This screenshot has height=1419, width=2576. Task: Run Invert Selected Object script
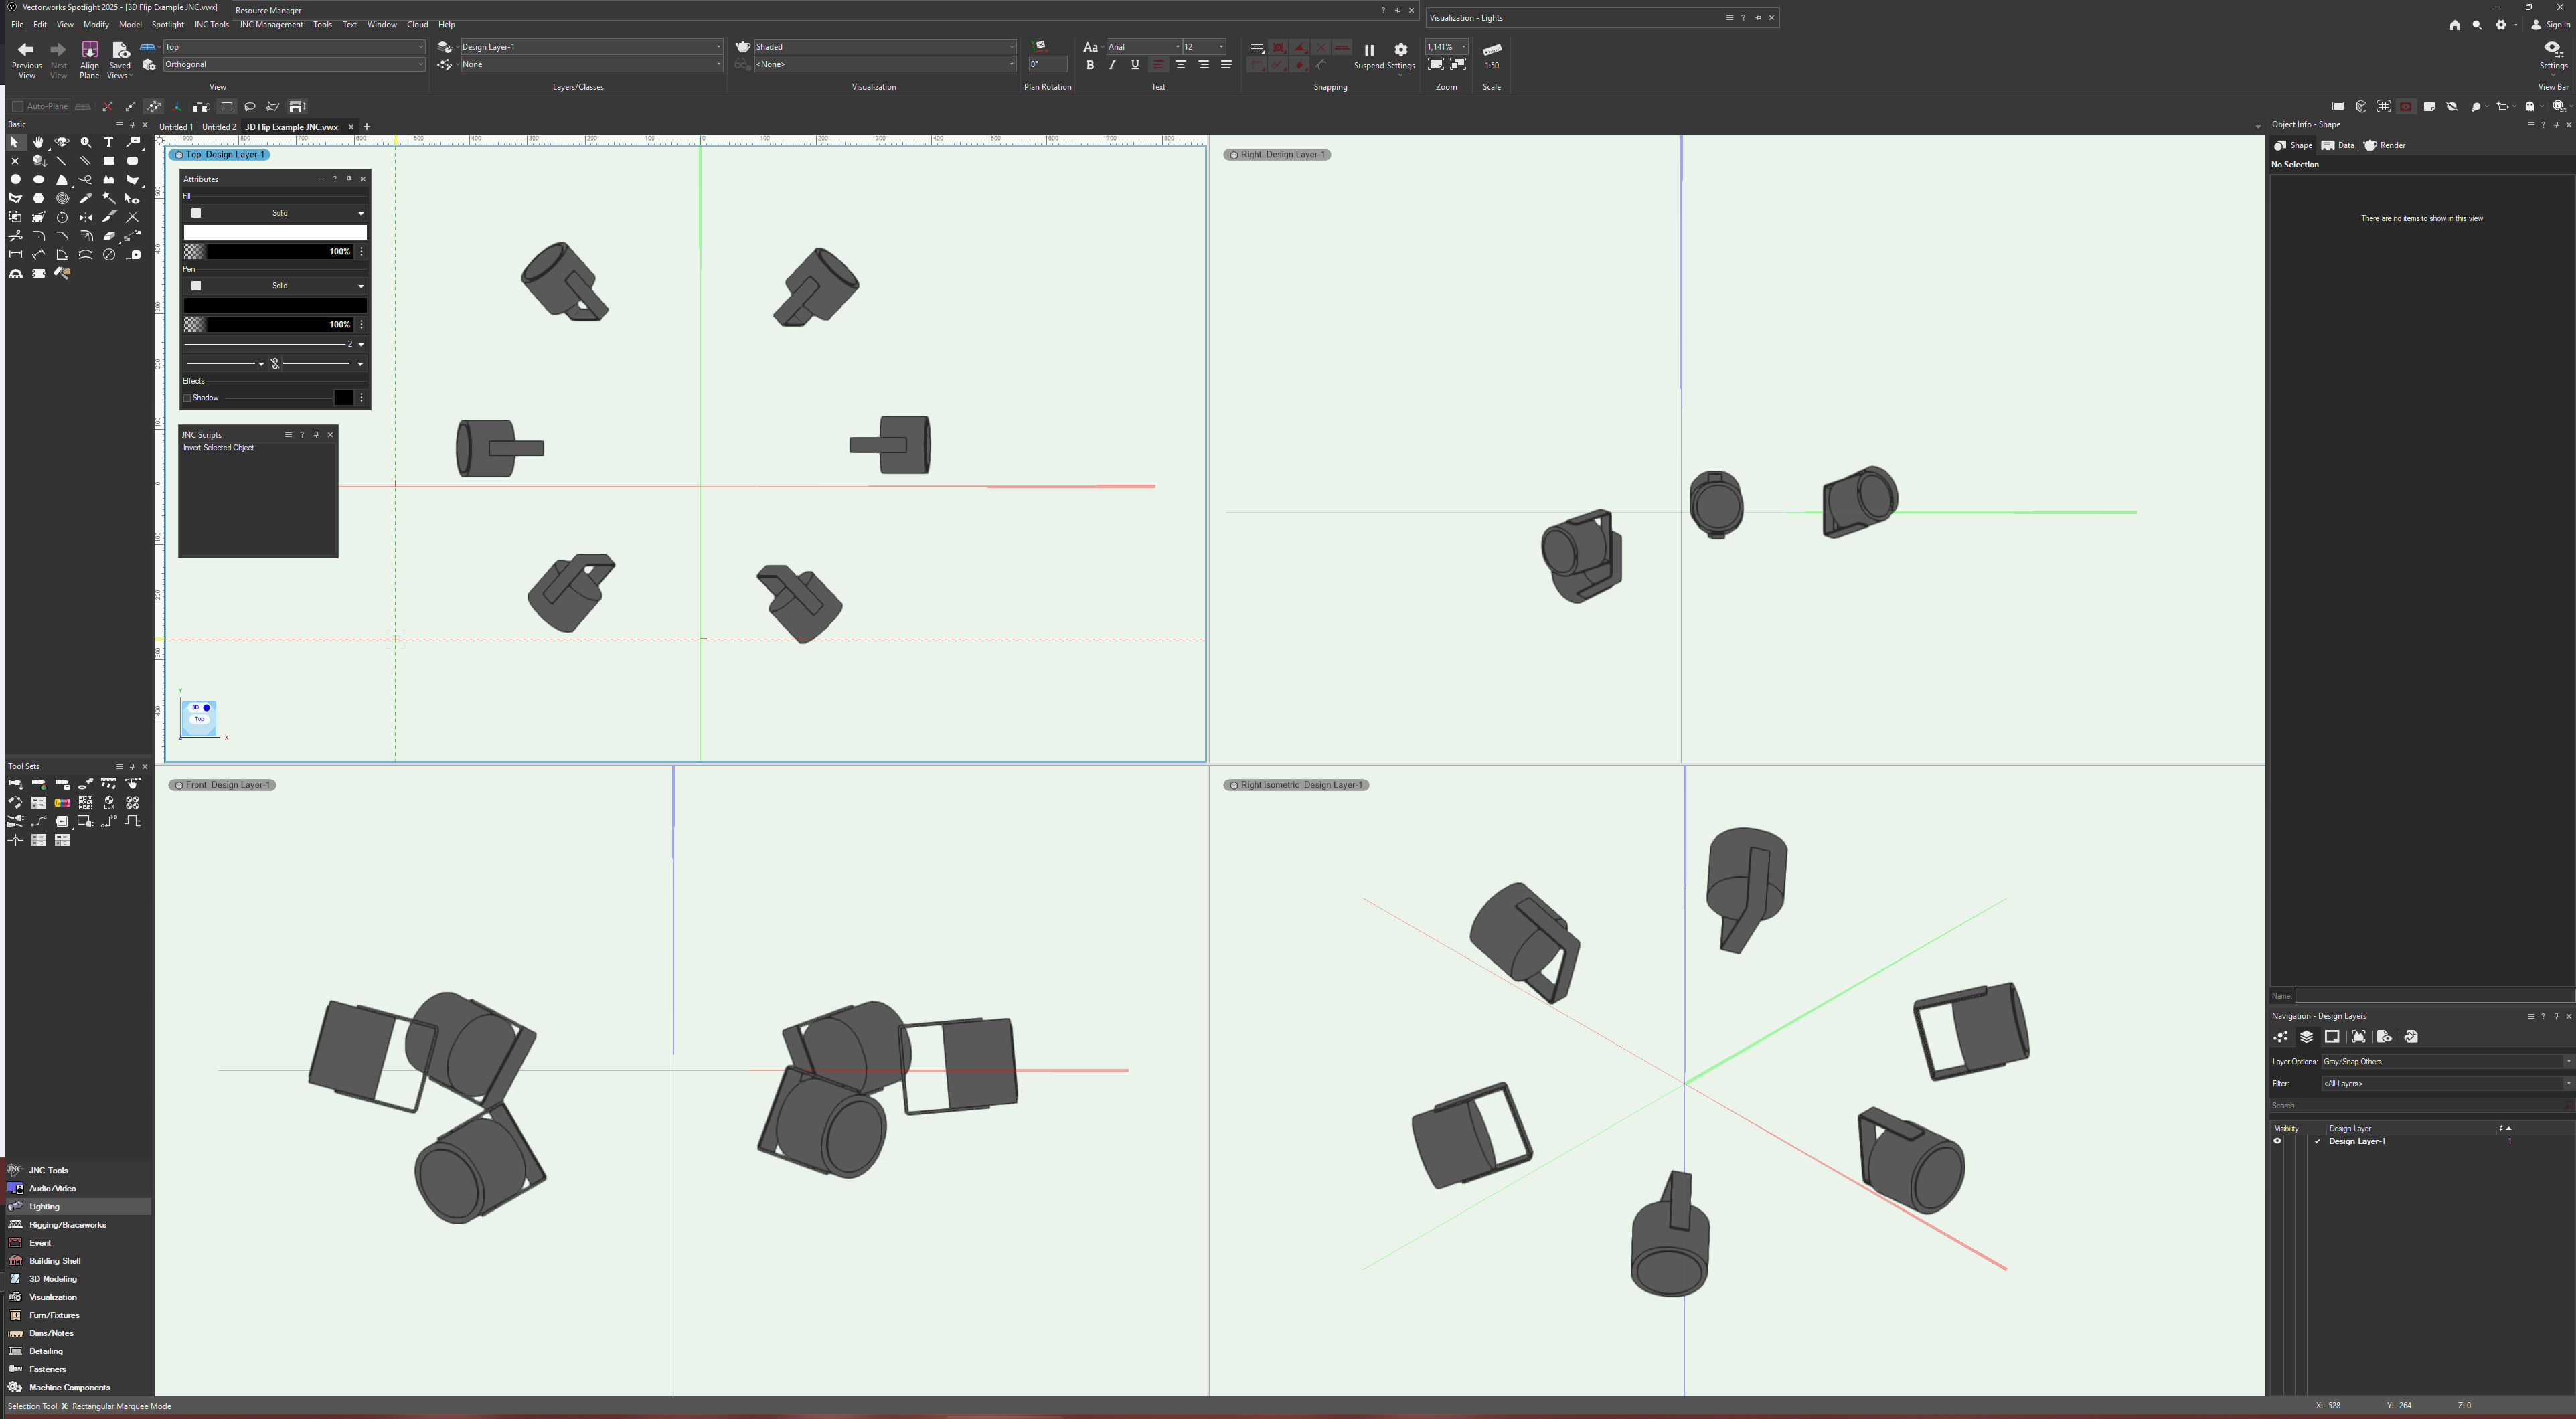pos(218,448)
